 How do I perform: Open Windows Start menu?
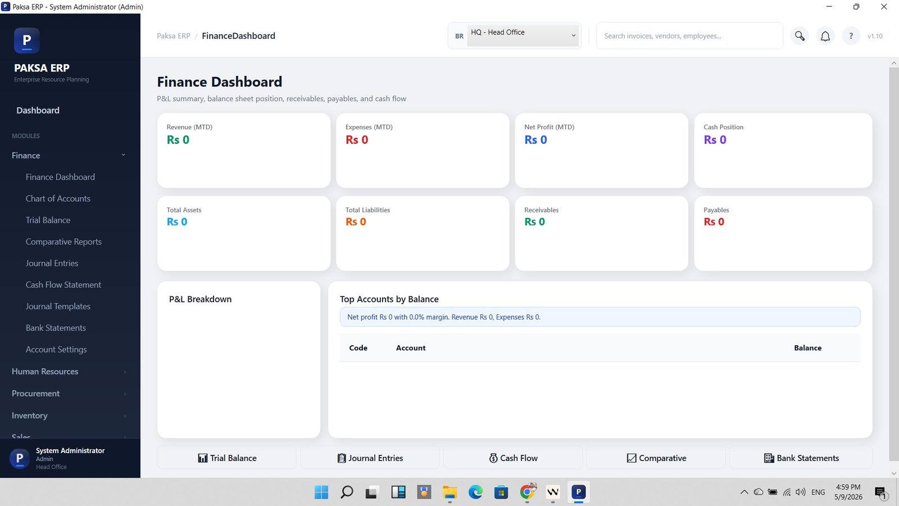(x=321, y=493)
